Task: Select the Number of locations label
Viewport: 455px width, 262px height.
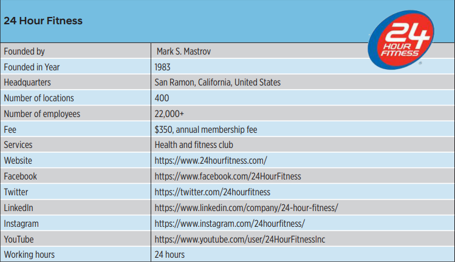Action: tap(39, 98)
